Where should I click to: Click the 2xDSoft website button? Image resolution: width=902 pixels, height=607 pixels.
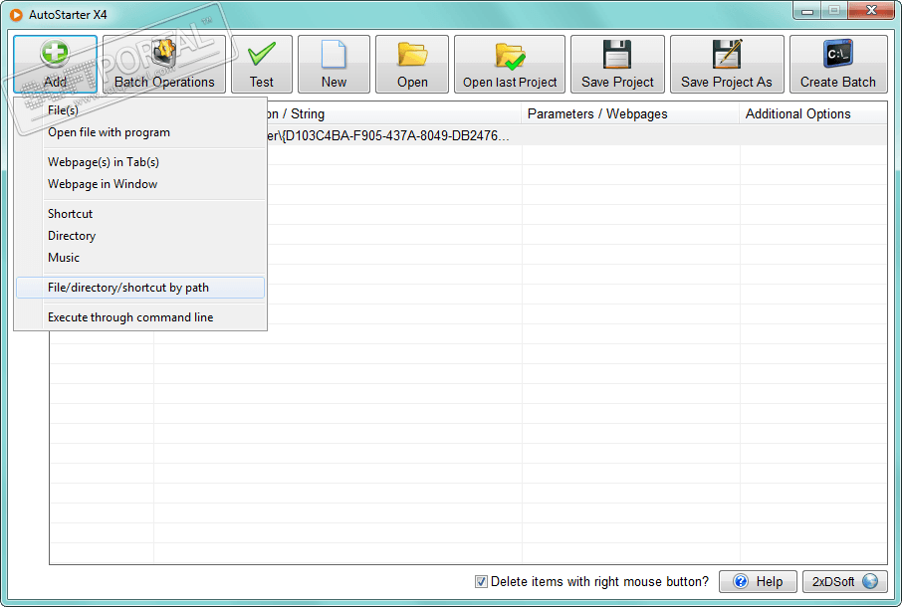click(x=844, y=582)
